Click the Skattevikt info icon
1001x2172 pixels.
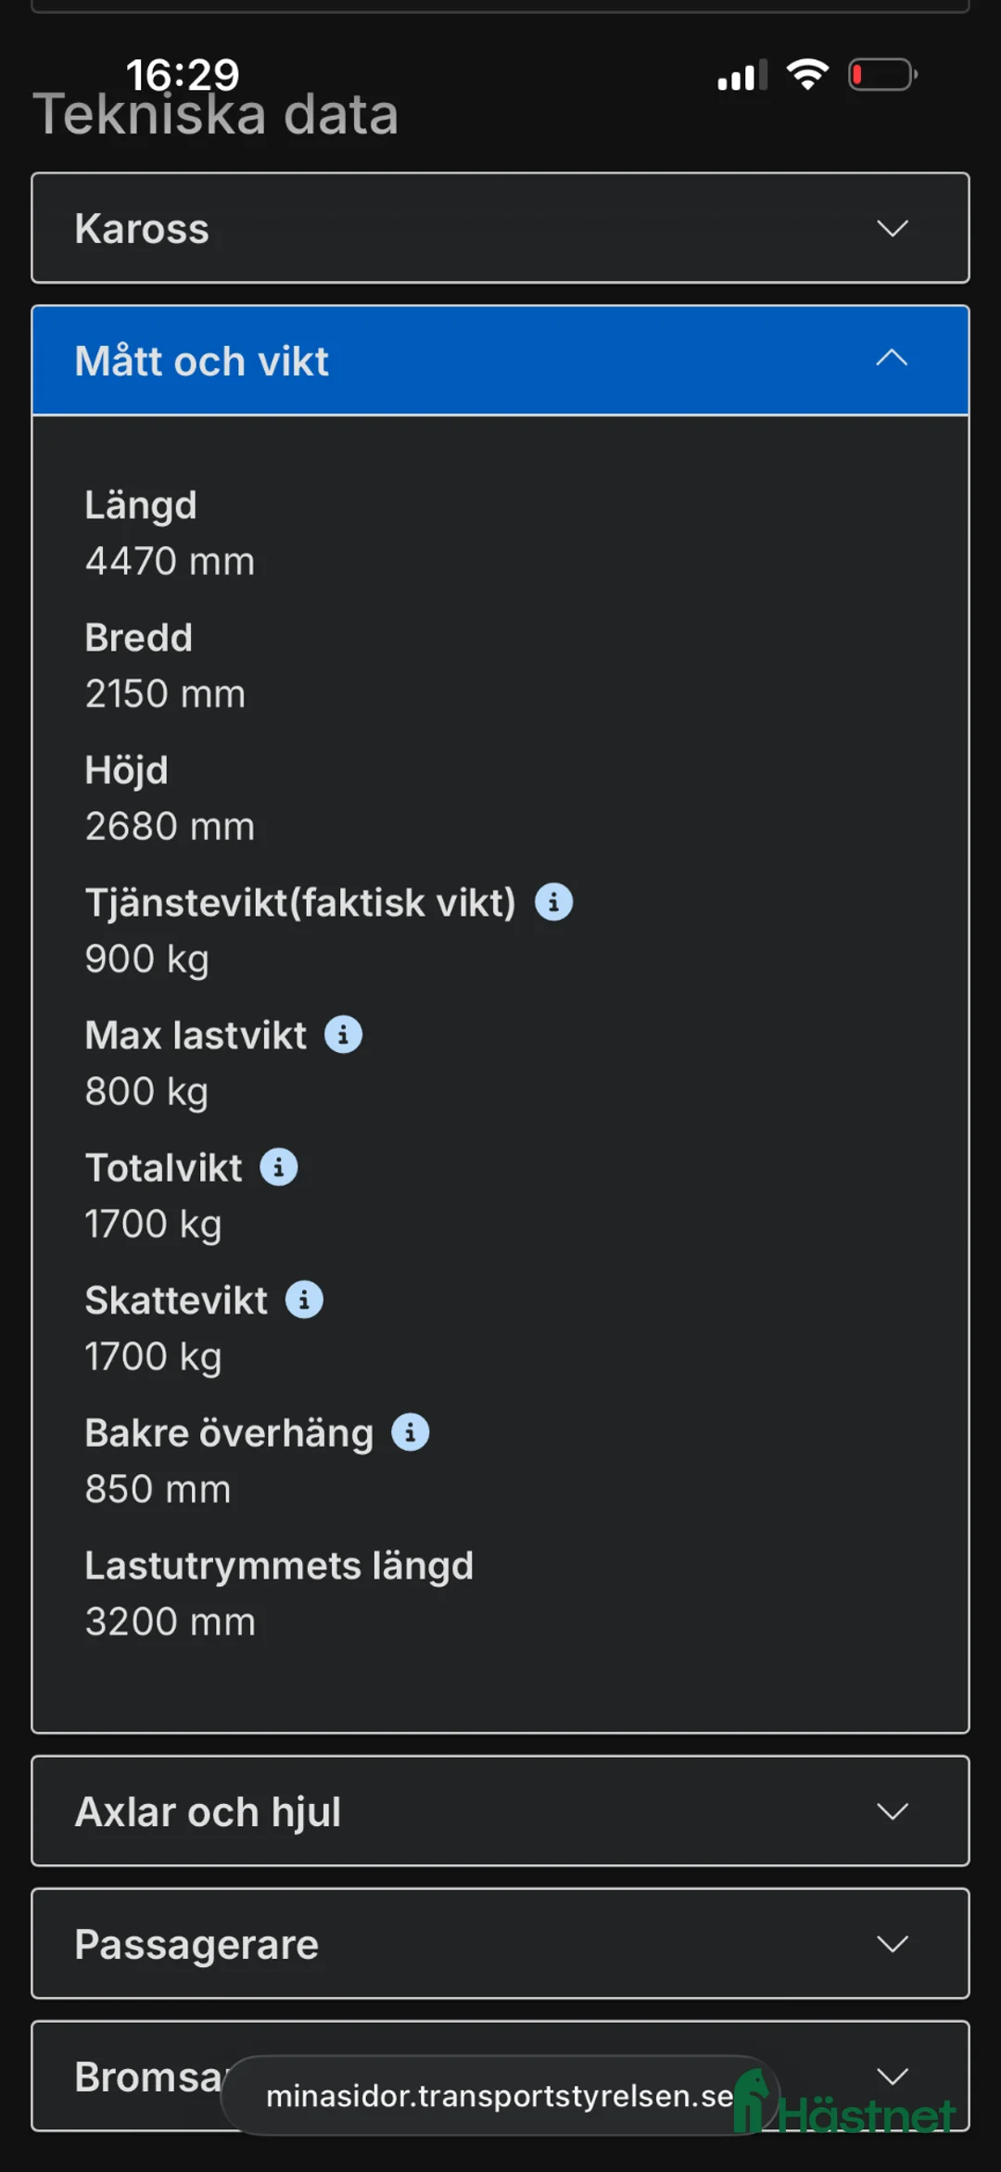[303, 1299]
